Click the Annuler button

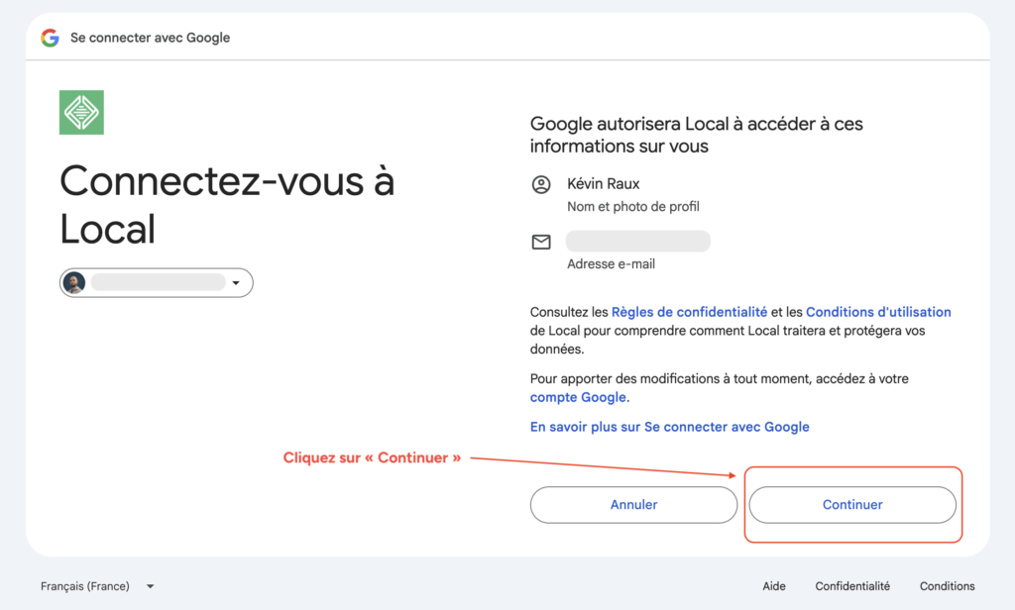coord(633,505)
